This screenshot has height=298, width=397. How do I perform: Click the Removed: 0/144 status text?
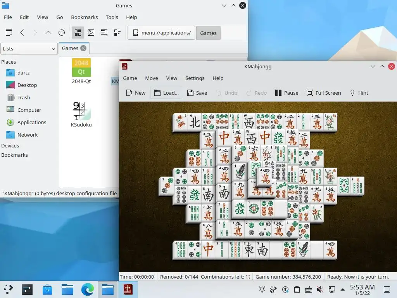[179, 277]
